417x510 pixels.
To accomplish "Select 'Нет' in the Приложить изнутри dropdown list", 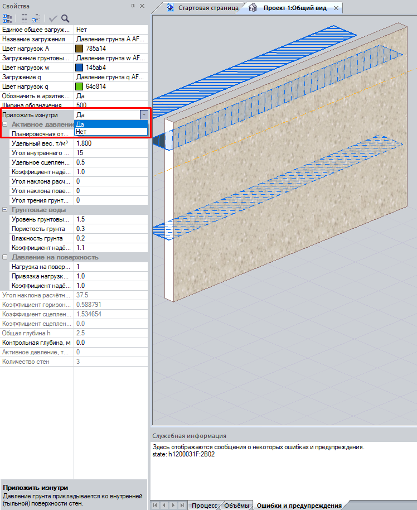I will 110,132.
